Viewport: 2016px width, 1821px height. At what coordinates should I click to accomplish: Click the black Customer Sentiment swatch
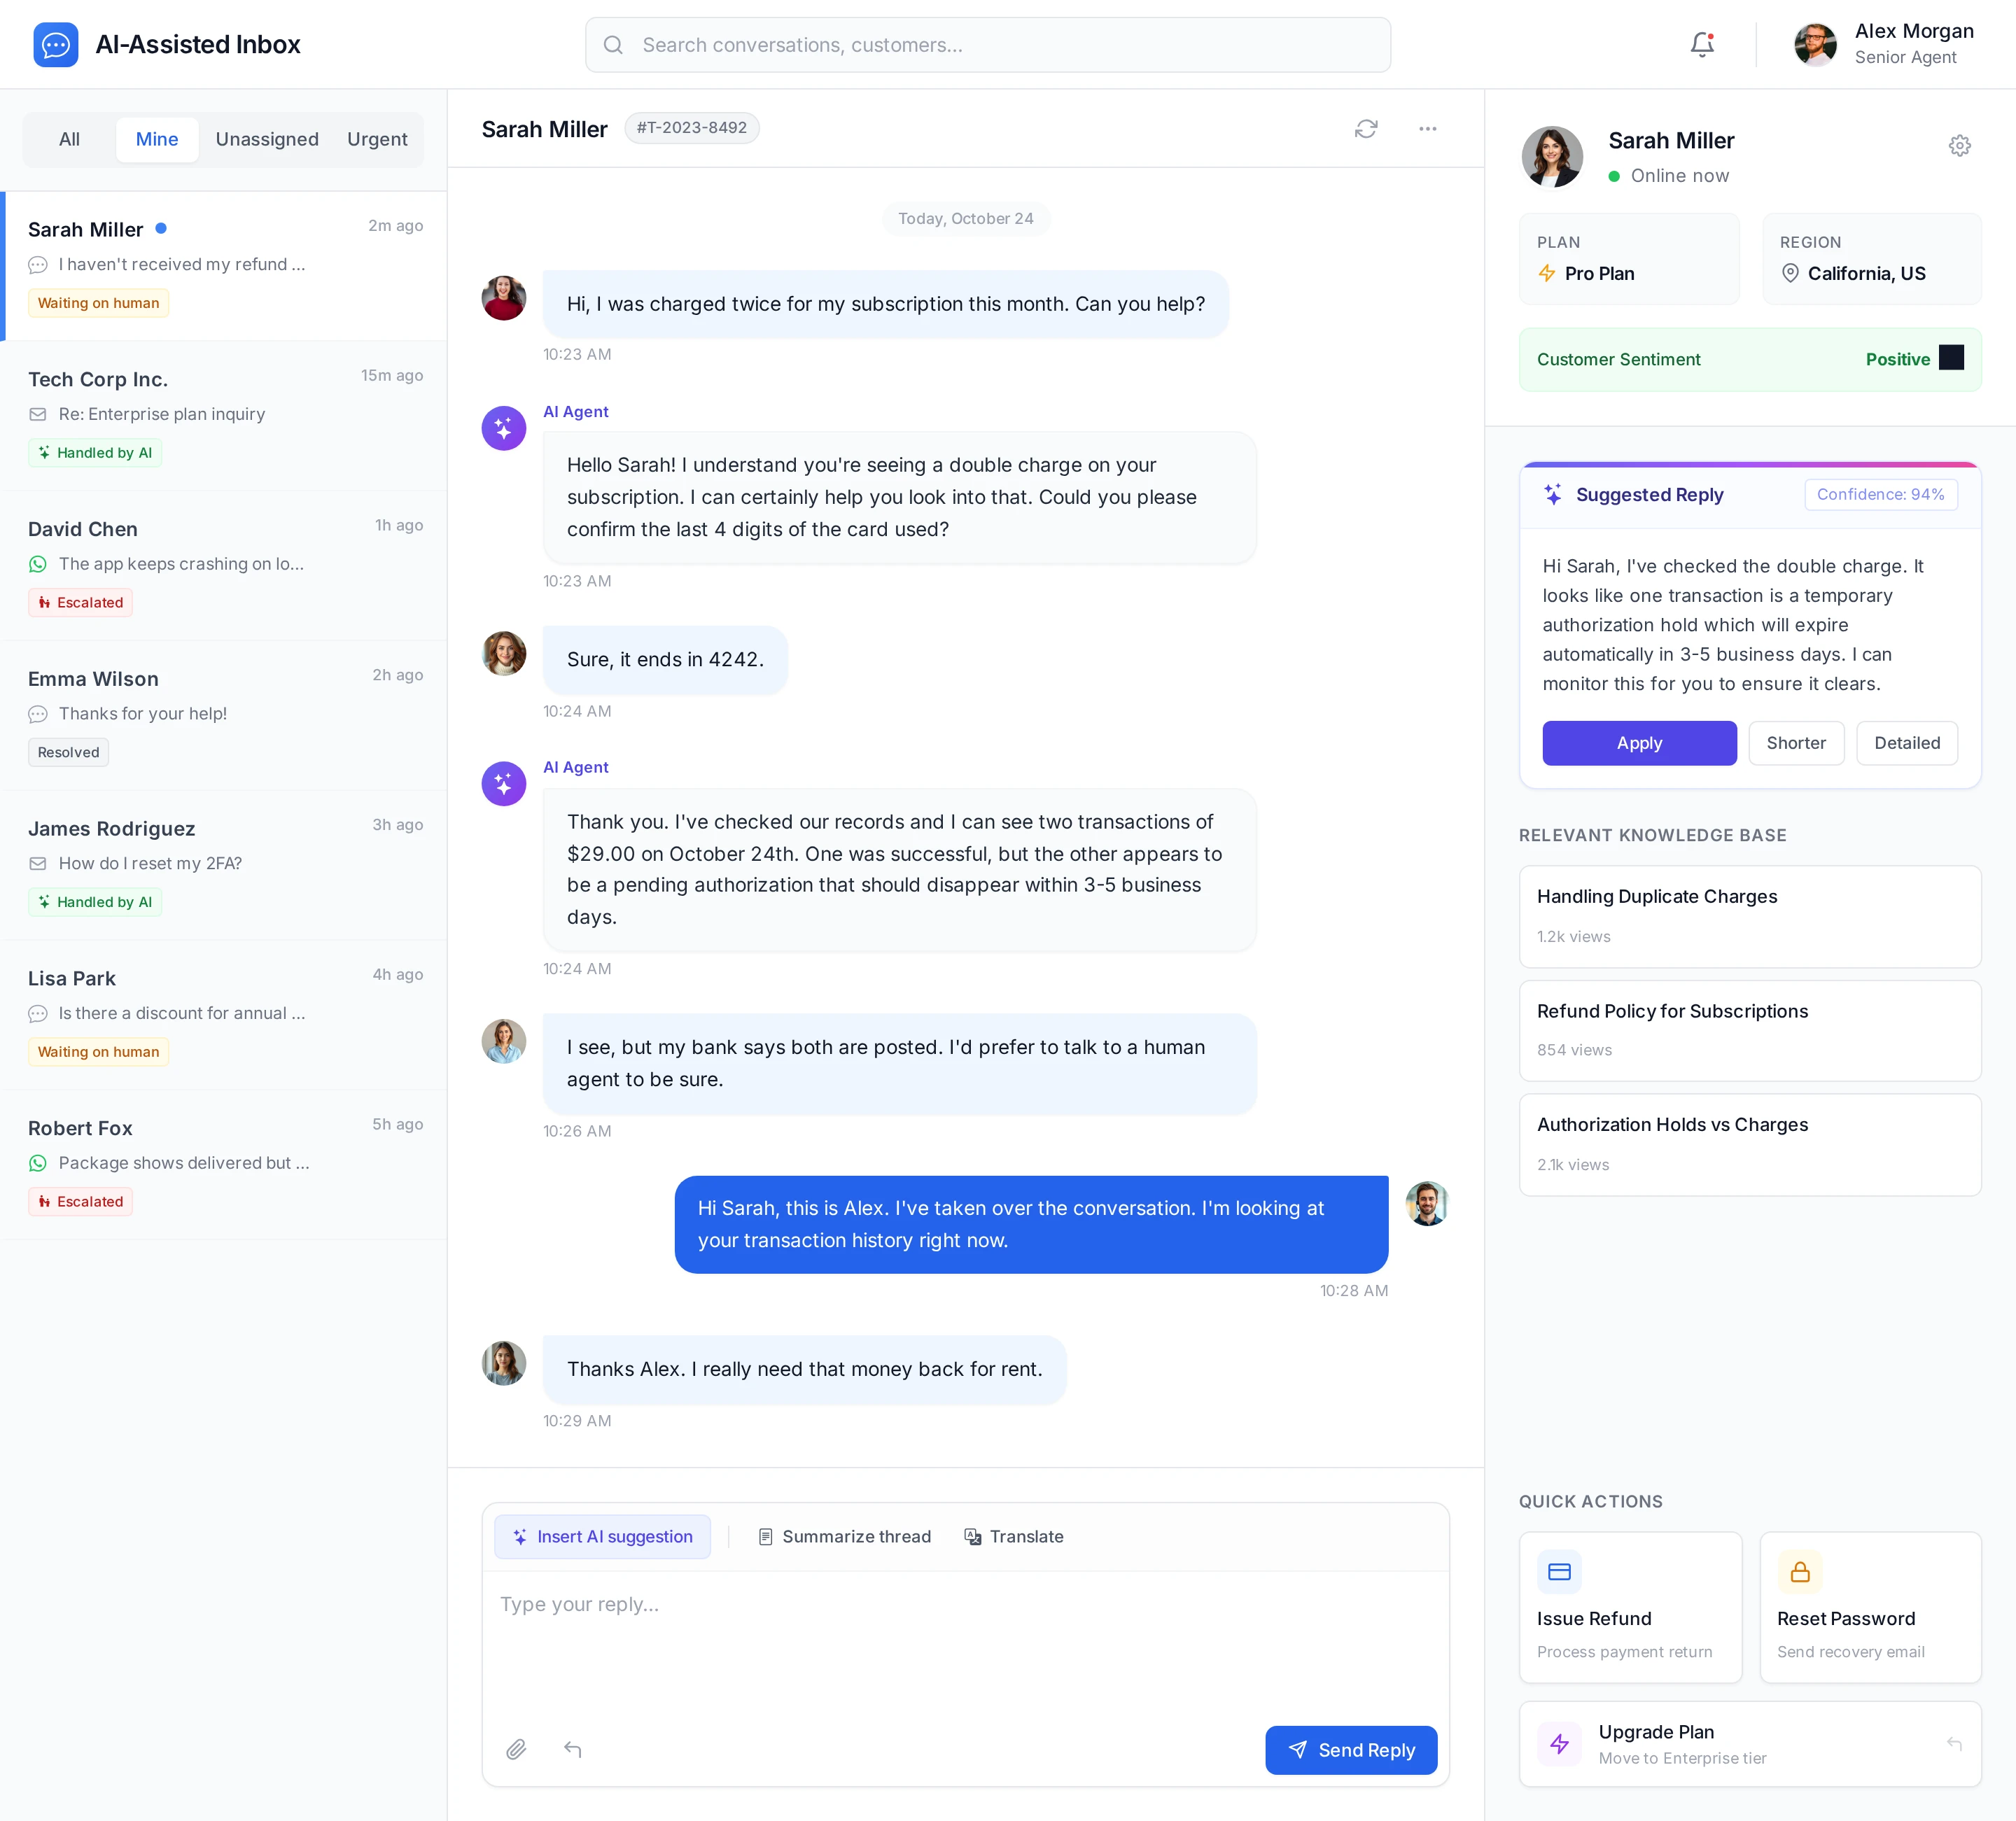point(1951,358)
